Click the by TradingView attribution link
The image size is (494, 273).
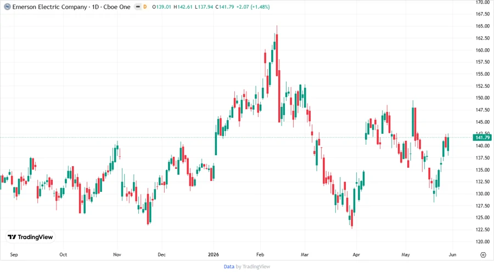253,266
